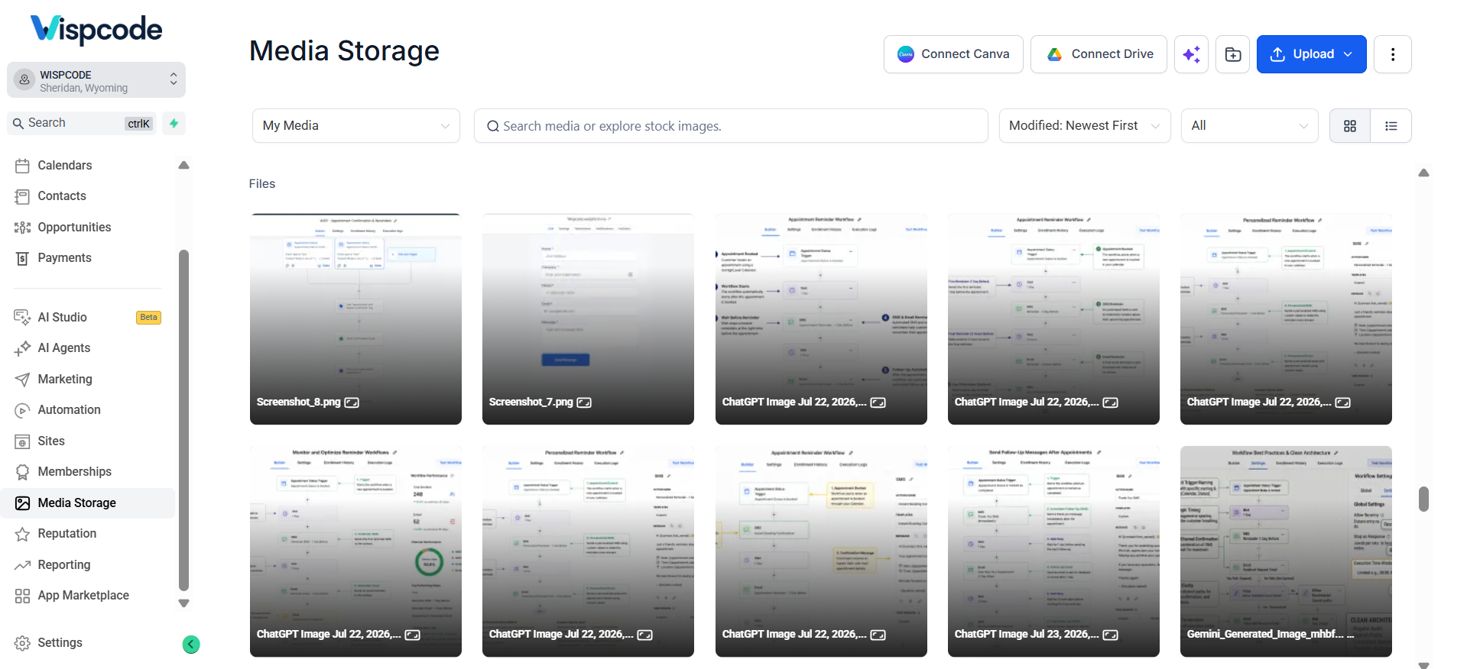Open the All file type filter dropdown
Screen dimensions: 1467x669
pyautogui.click(x=1249, y=126)
